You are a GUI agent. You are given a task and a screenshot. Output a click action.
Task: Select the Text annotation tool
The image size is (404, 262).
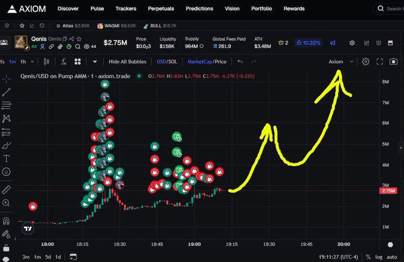pos(6,158)
